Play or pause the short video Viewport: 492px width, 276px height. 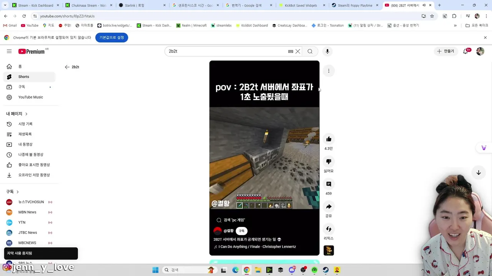pos(264,158)
